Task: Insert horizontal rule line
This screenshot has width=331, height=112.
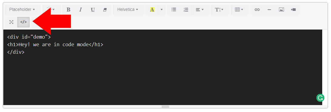Action: tap(269, 10)
